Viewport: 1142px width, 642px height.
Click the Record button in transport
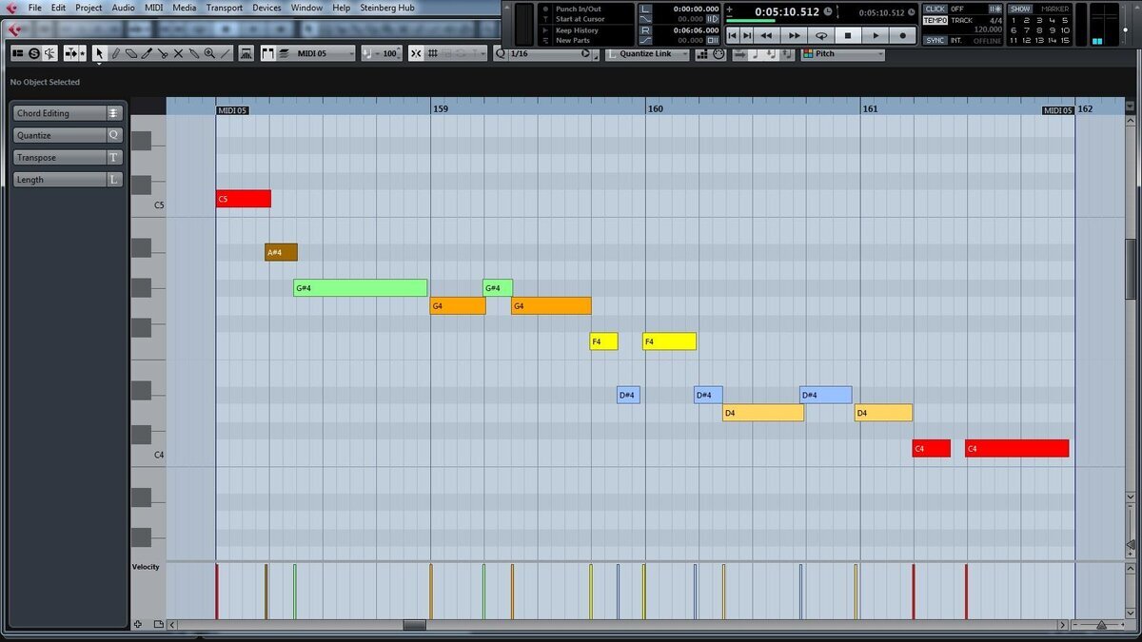point(902,35)
